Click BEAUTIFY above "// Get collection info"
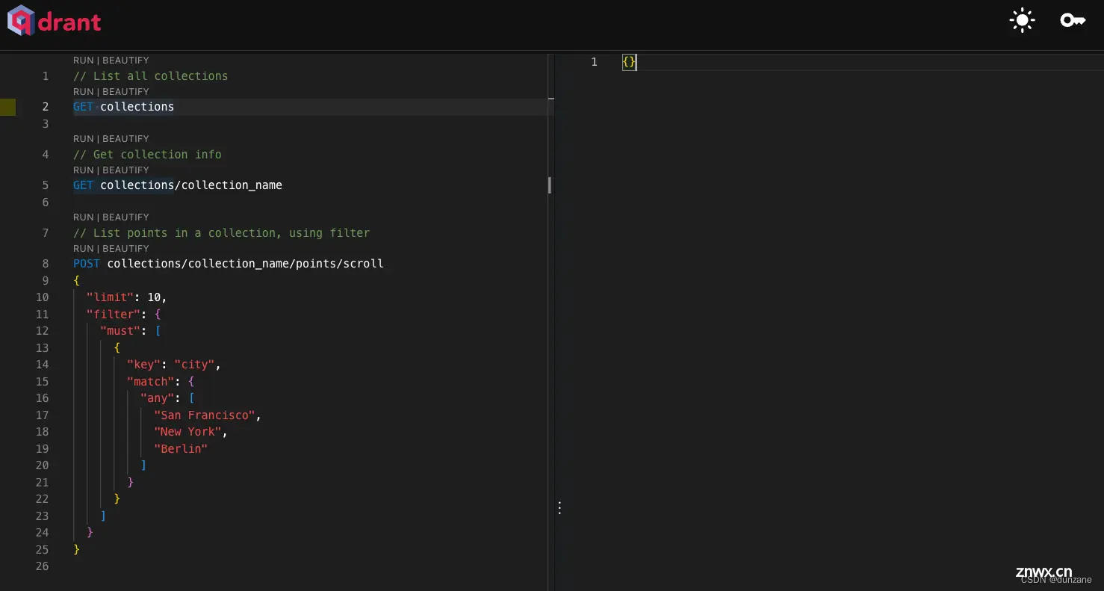This screenshot has width=1104, height=591. pos(125,139)
